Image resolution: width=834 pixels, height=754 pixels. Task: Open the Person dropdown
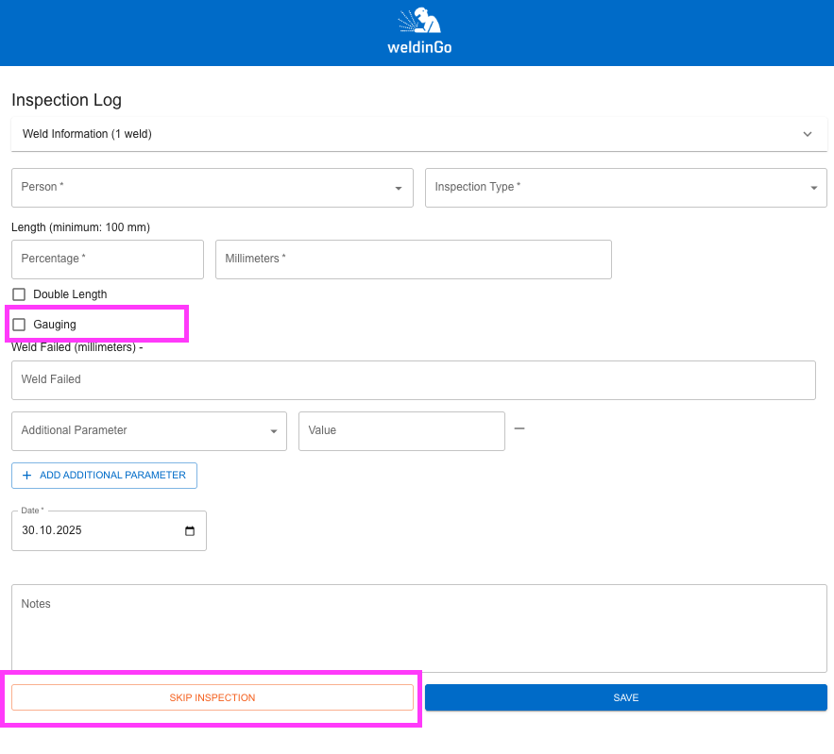point(212,188)
